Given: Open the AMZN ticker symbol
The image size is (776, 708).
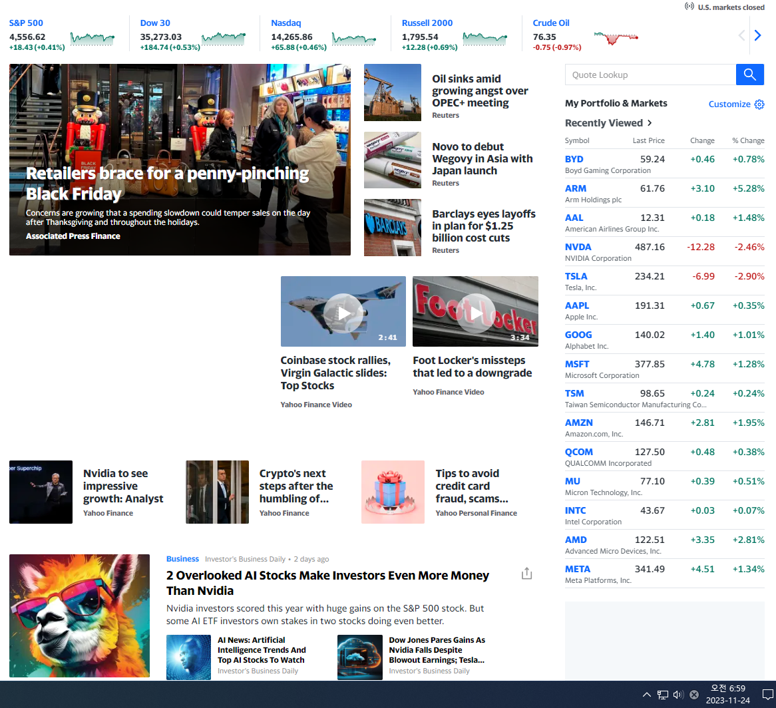Looking at the screenshot, I should [579, 423].
